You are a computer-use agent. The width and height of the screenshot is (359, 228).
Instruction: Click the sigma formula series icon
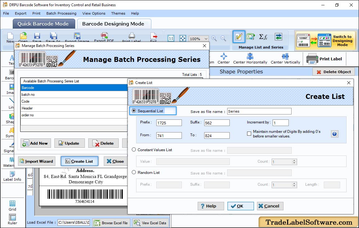263,37
